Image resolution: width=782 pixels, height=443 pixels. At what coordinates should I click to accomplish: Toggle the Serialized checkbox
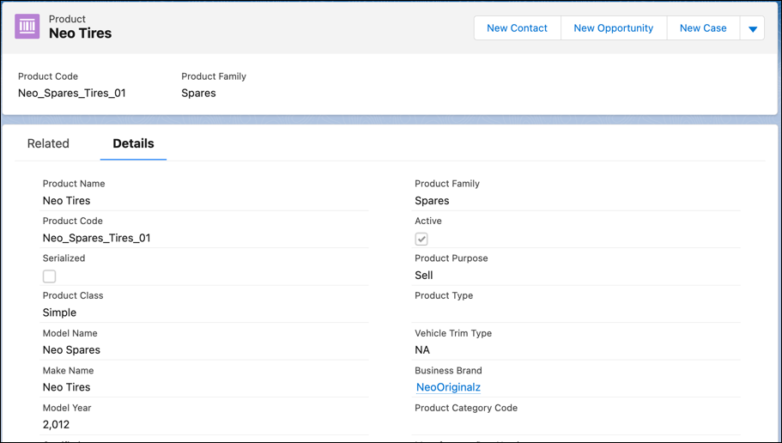[50, 276]
